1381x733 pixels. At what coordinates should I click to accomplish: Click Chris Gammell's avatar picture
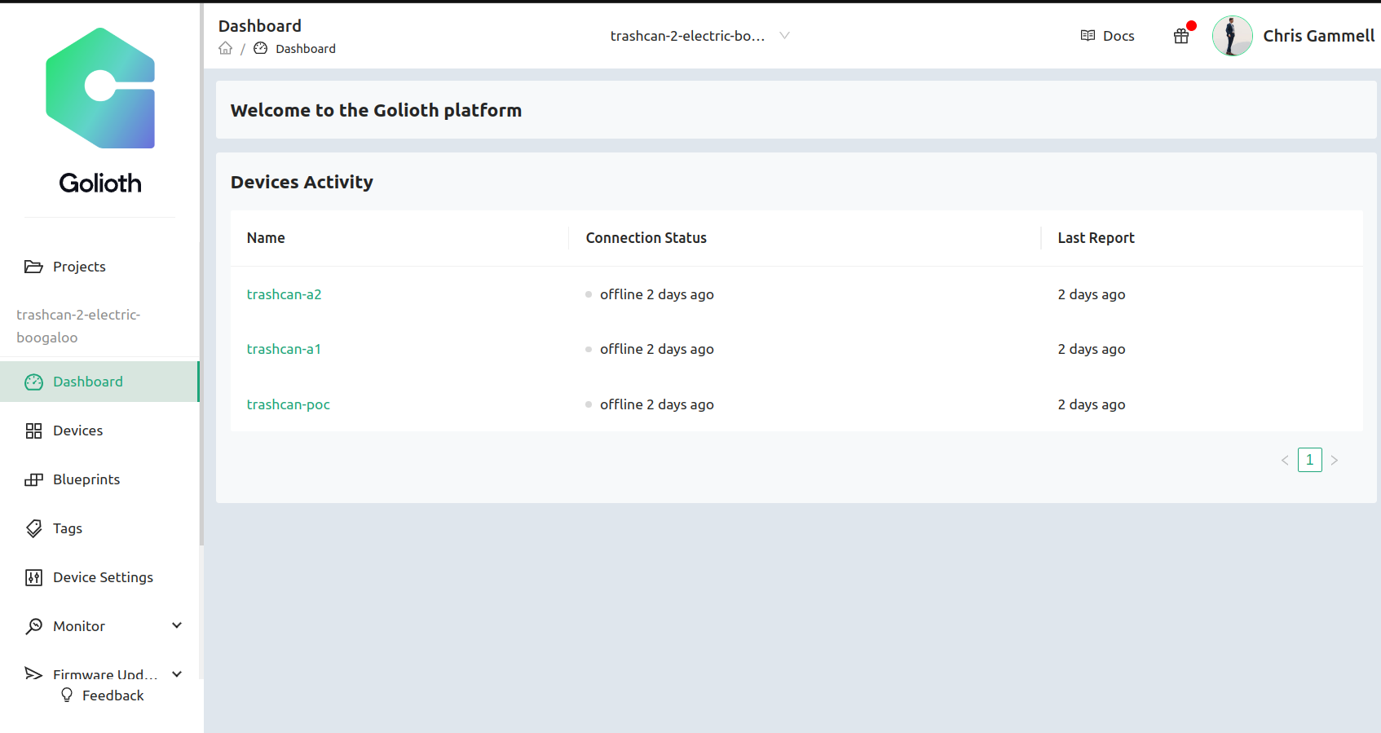pyautogui.click(x=1233, y=36)
